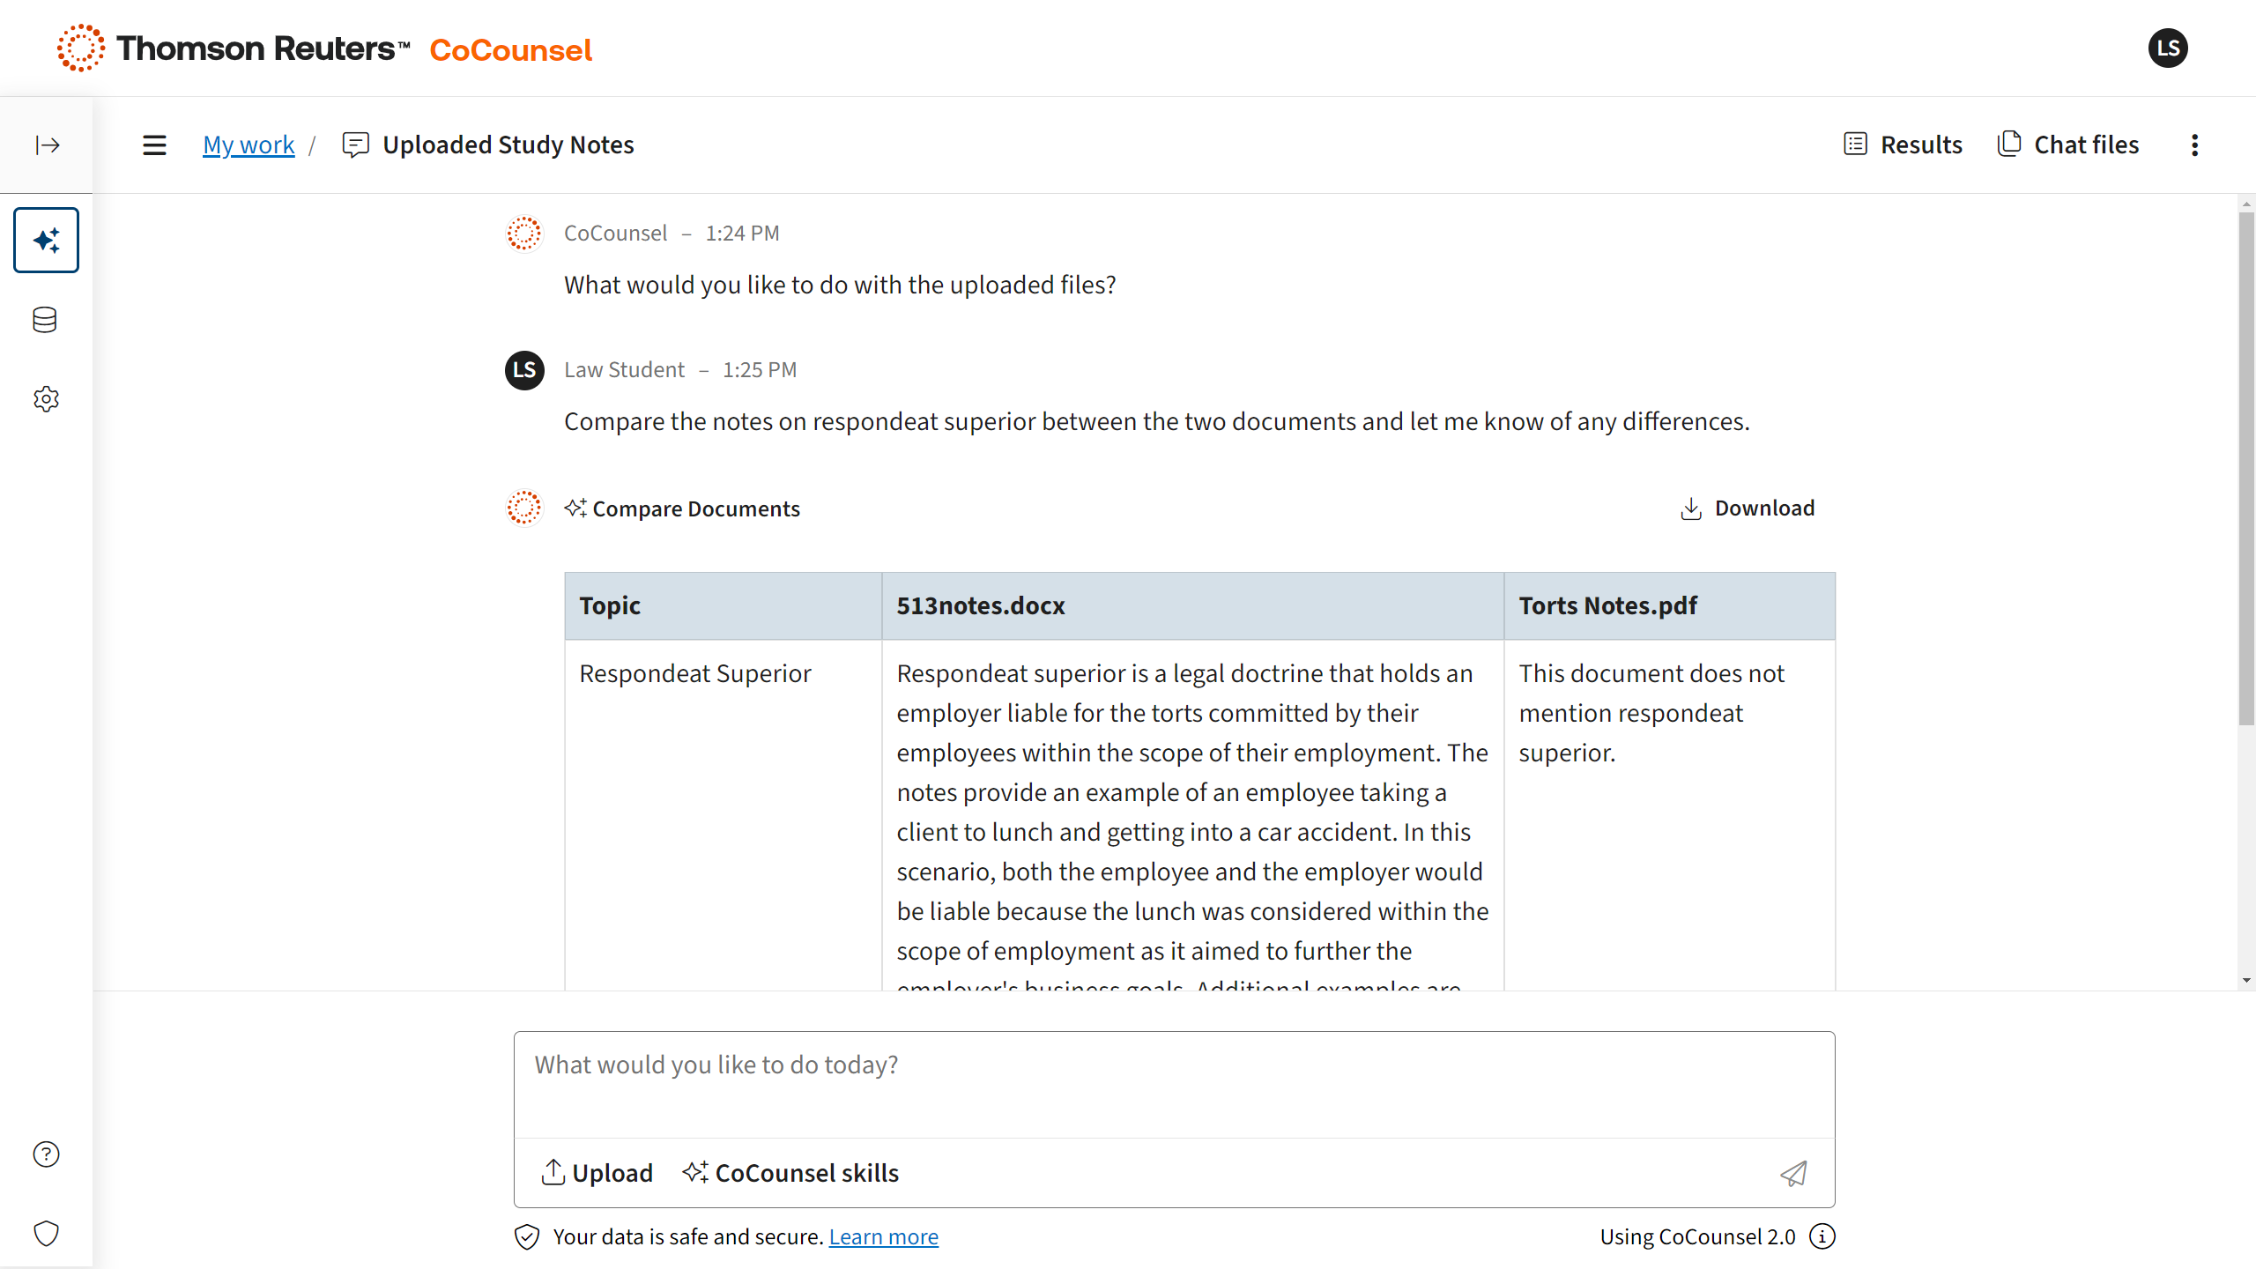Open the LS user profile avatar
Screen dimensions: 2256x1269
[2168, 48]
